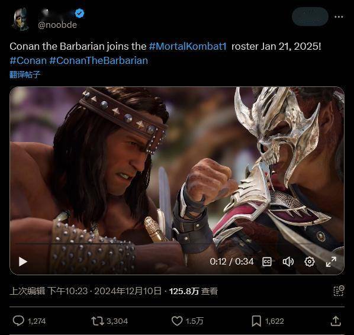Expand video to fullscreen

pyautogui.click(x=331, y=262)
